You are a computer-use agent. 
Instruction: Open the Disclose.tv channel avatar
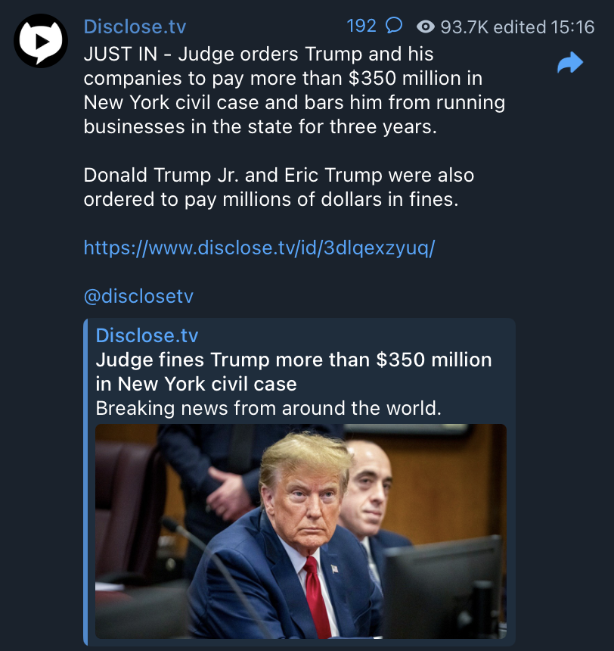pyautogui.click(x=41, y=41)
